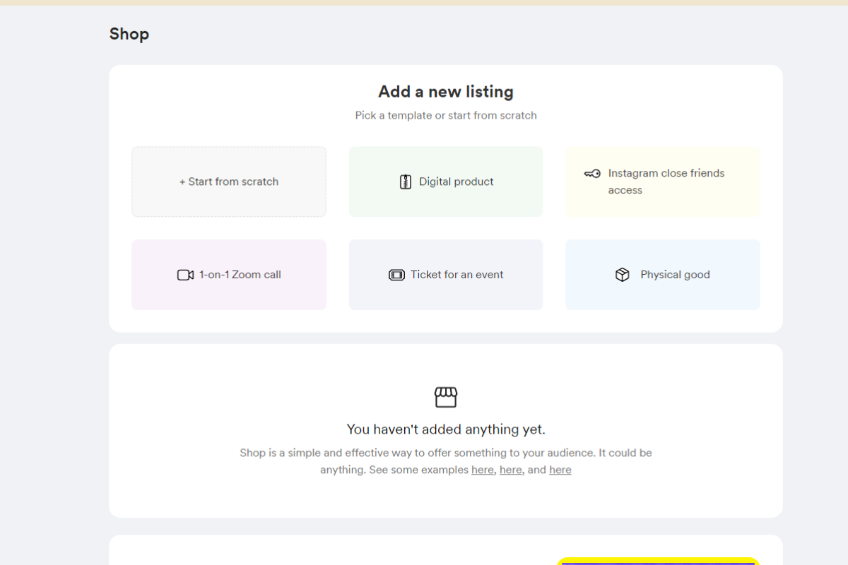Open the second 'here' example link
Viewport: 848px width, 565px height.
510,470
